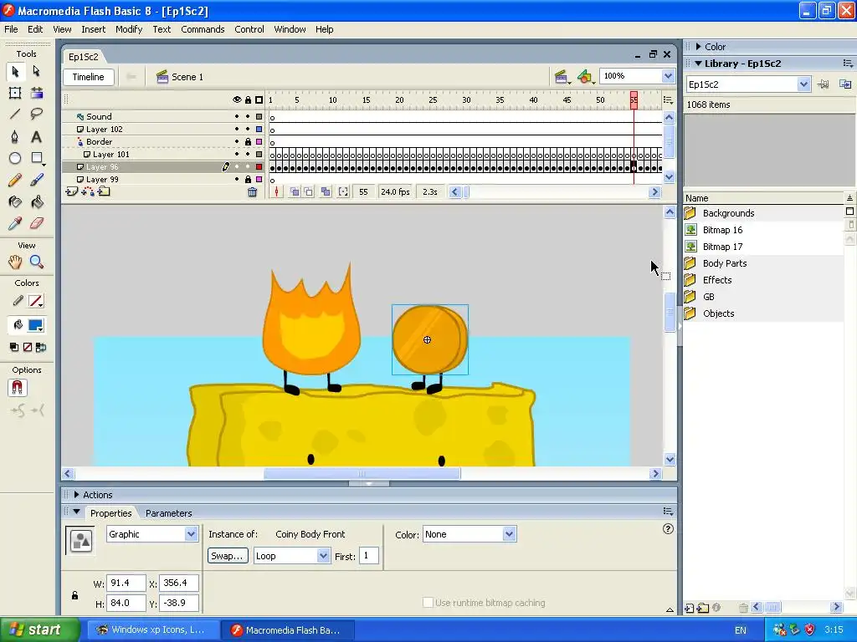Click the Add Motion Guide icon

click(x=87, y=191)
